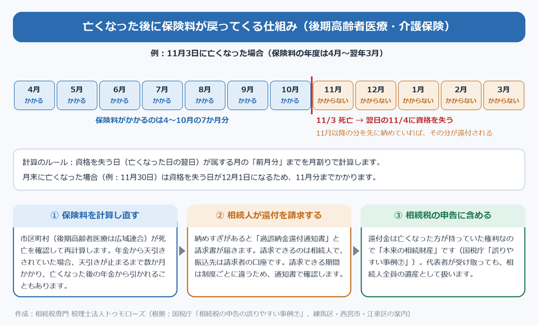Select the 12月 かからない month box

376,95
